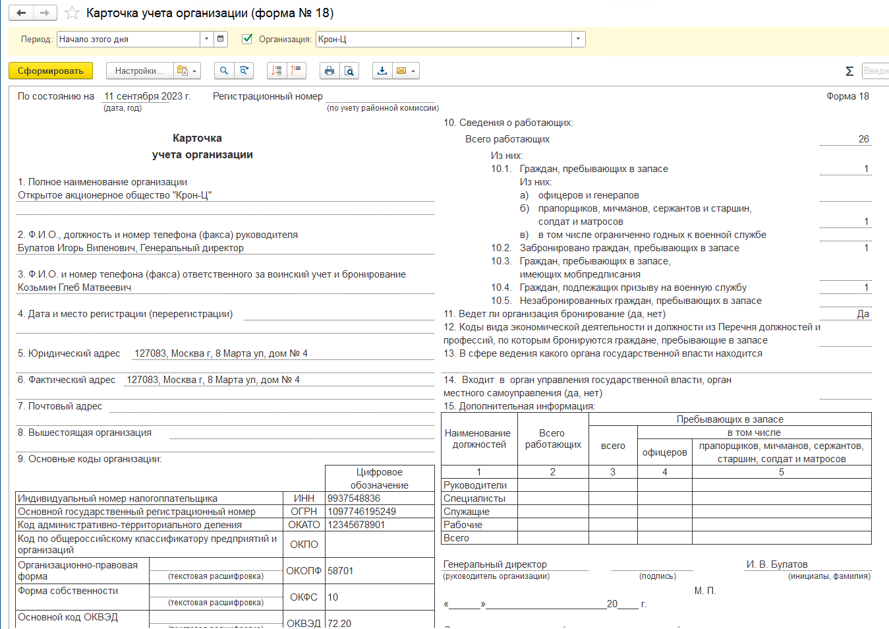Click the 'Пребывающих в запасе' table header
Image resolution: width=889 pixels, height=629 pixels.
(x=730, y=419)
